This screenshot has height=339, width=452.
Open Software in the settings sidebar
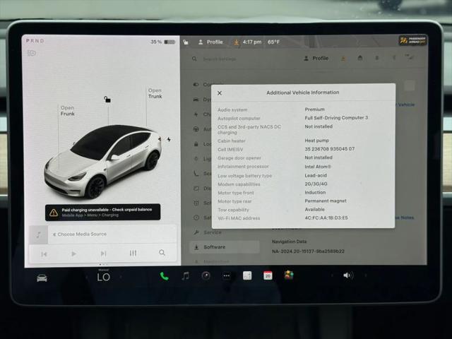click(225, 247)
